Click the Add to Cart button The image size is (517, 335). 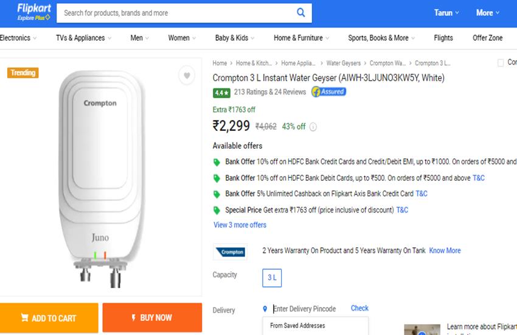(x=49, y=317)
